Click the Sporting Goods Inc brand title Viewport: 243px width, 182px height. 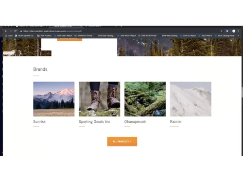[x=94, y=122]
